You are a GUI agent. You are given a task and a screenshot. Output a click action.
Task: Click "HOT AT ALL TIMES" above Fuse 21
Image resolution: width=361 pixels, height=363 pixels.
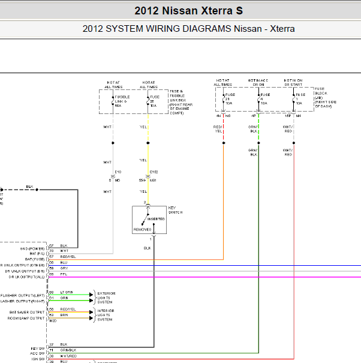222,83
